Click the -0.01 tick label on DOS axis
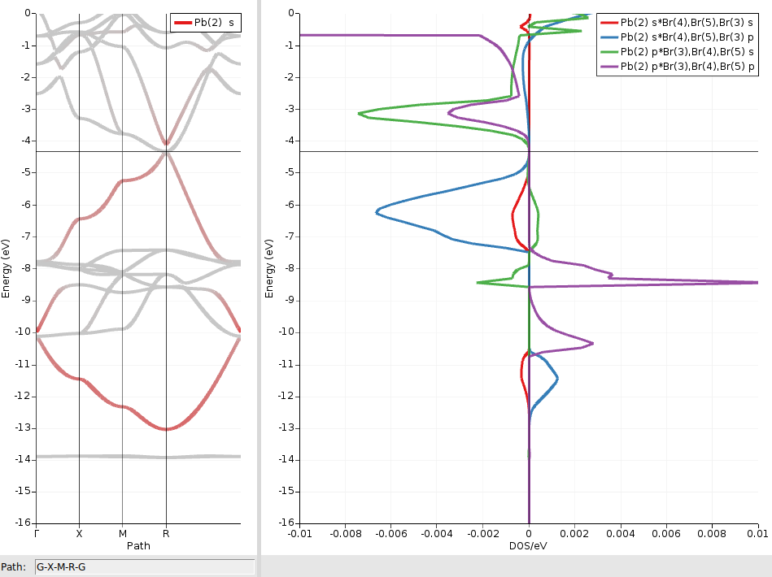Screen dimensions: 772x577 [x=301, y=534]
